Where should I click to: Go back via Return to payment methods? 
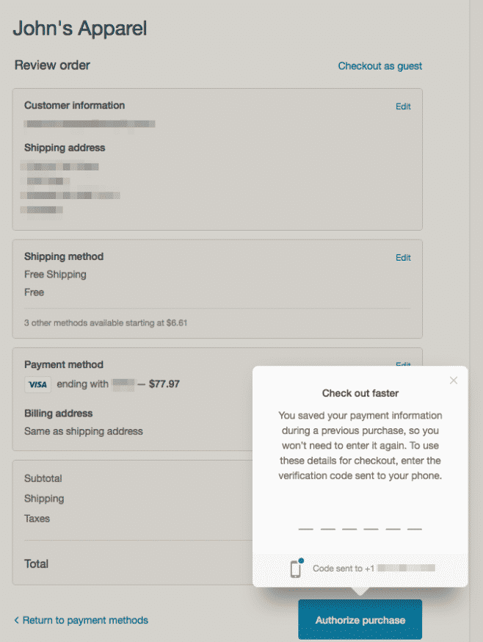(81, 621)
